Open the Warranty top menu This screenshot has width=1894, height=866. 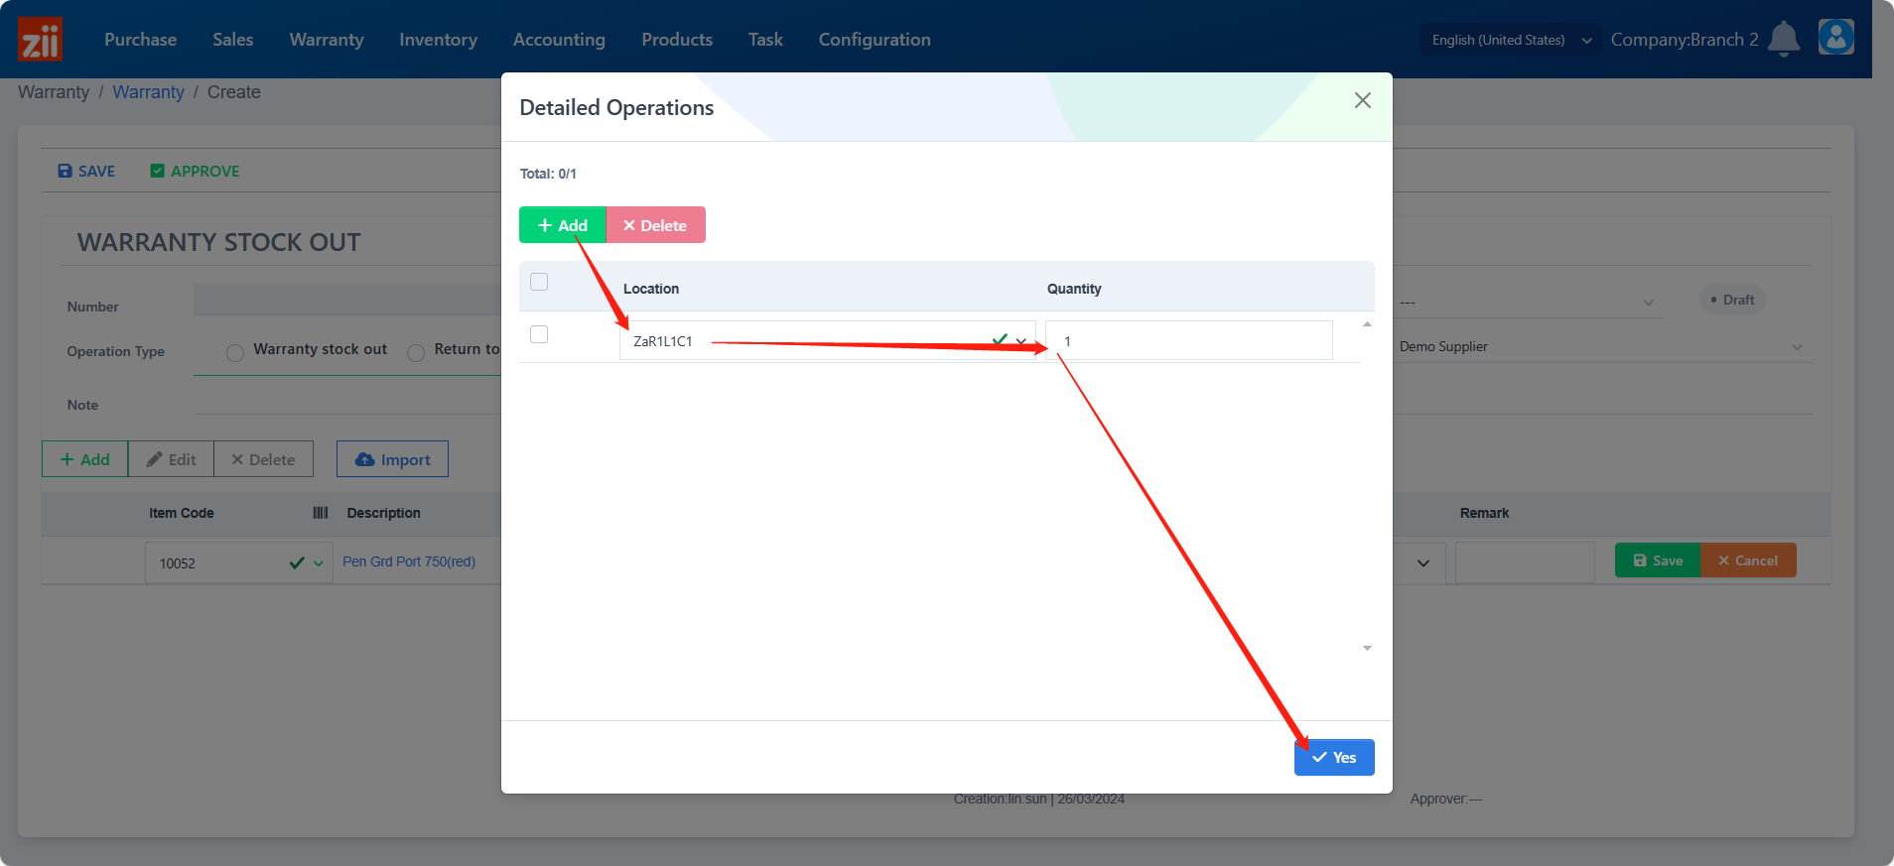(x=327, y=40)
